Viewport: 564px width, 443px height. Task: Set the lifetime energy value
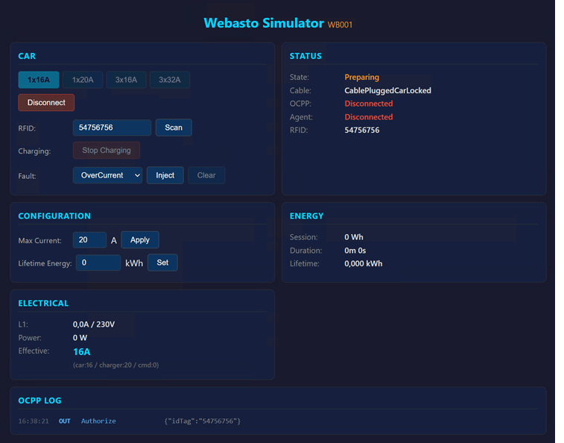[162, 263]
